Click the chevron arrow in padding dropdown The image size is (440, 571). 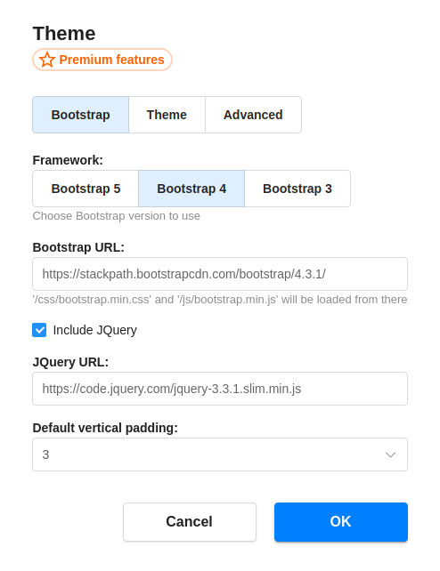[x=390, y=454]
